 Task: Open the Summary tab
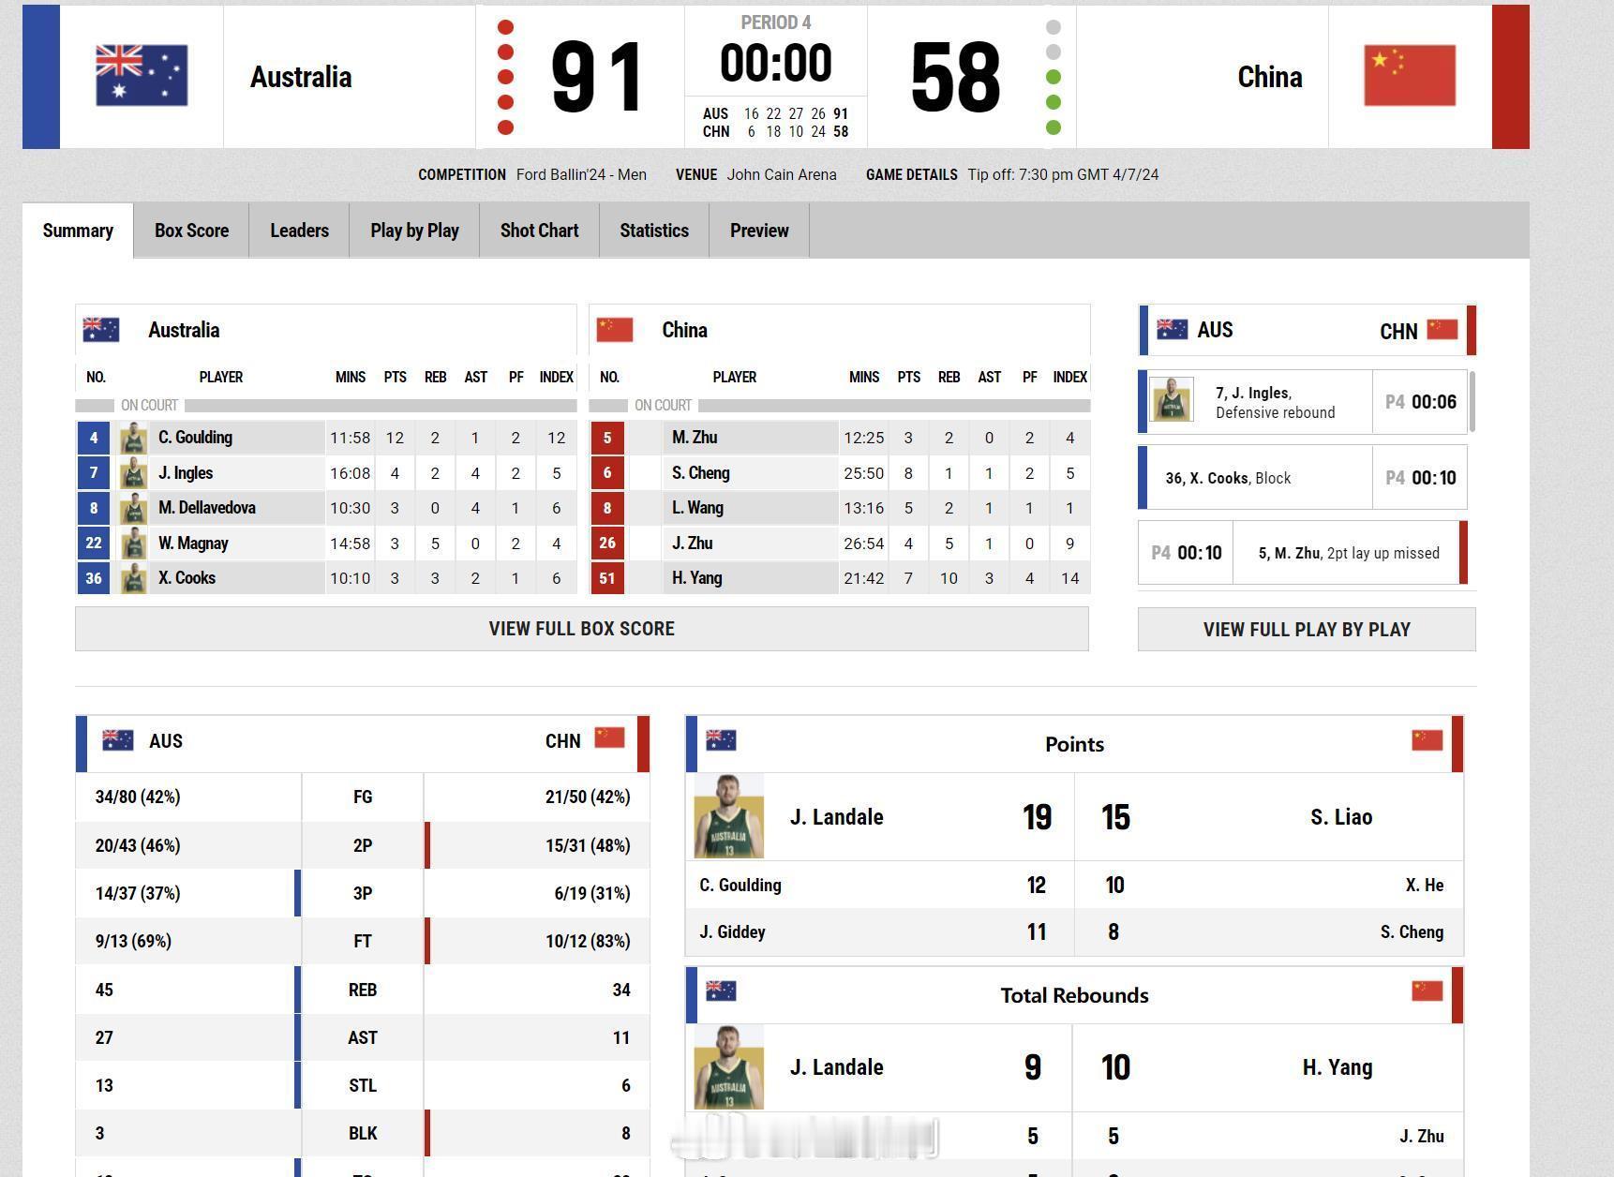click(x=78, y=231)
